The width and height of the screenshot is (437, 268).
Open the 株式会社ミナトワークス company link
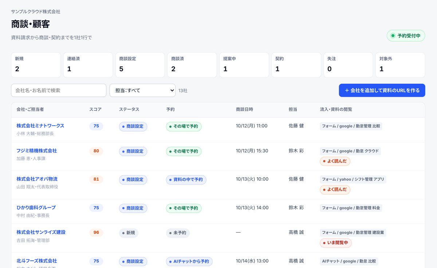coord(40,126)
